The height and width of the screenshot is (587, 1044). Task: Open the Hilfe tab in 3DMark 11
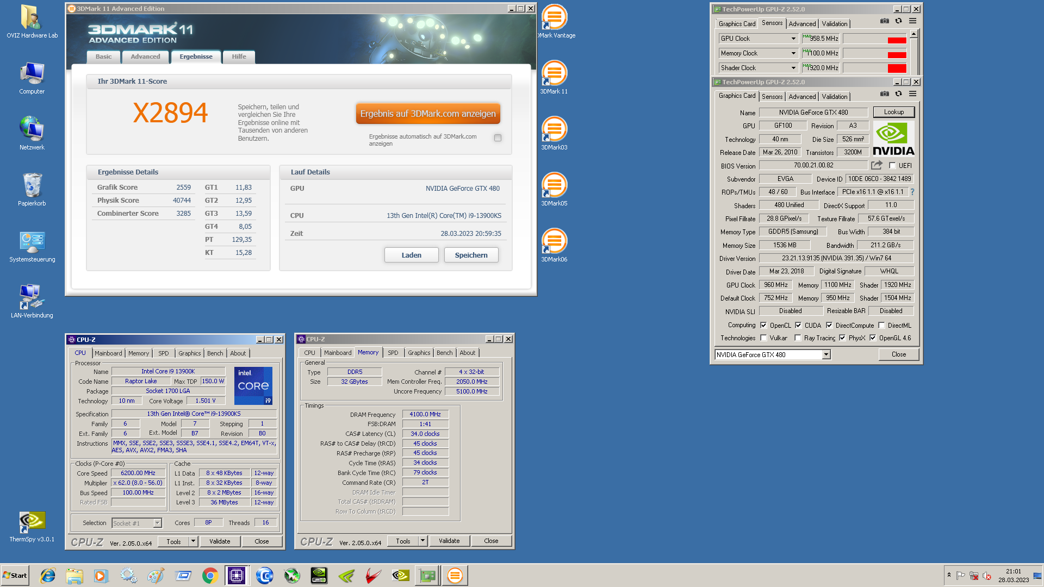click(239, 57)
